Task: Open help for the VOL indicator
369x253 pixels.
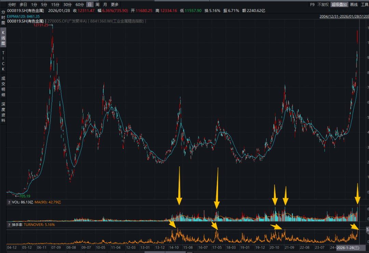Action: point(9,202)
